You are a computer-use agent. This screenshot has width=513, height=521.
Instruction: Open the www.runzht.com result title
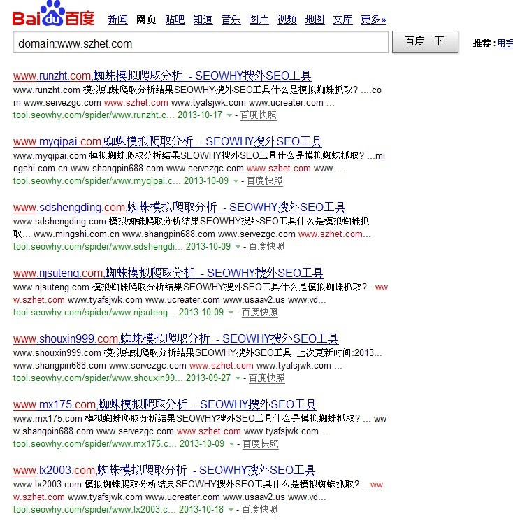click(162, 76)
